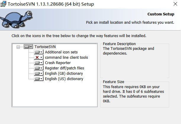Click the red X icon for command line client tools
The width and height of the screenshot is (181, 124).
37,58
